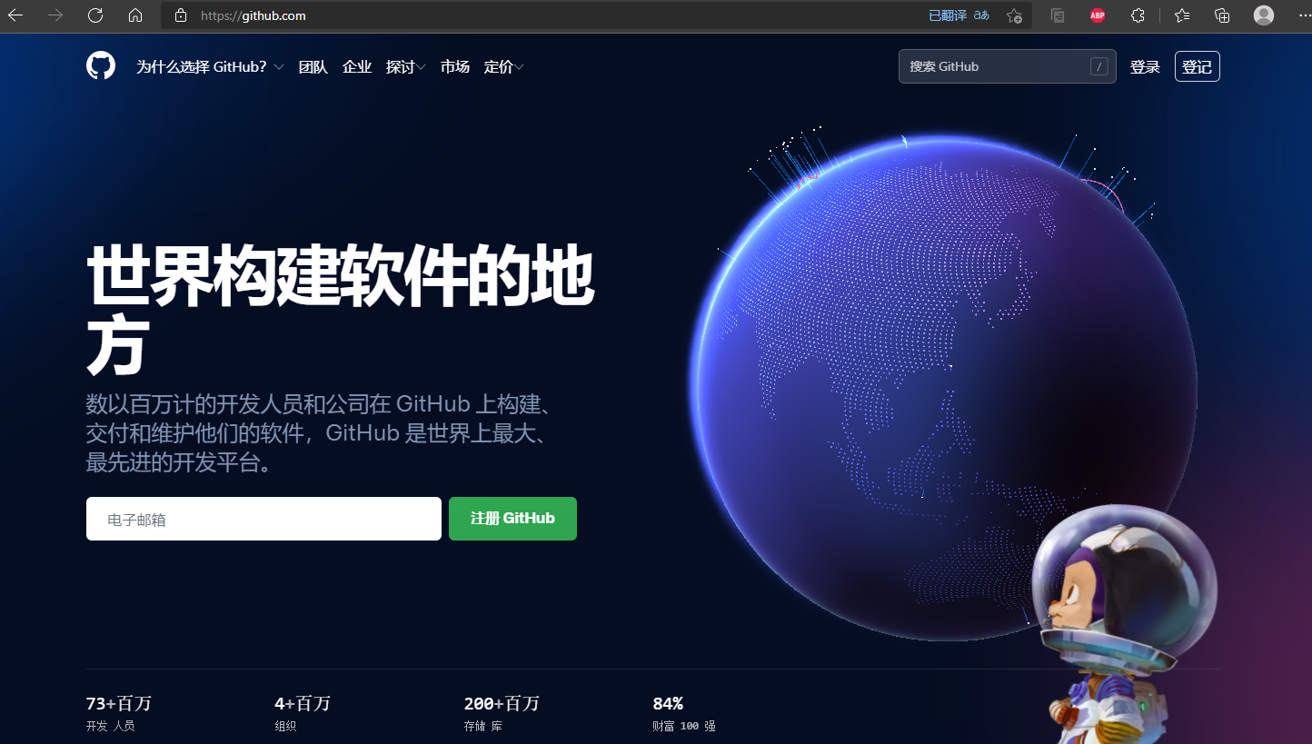The width and height of the screenshot is (1312, 744).
Task: Select the 团队 navigation item
Action: pyautogui.click(x=313, y=65)
